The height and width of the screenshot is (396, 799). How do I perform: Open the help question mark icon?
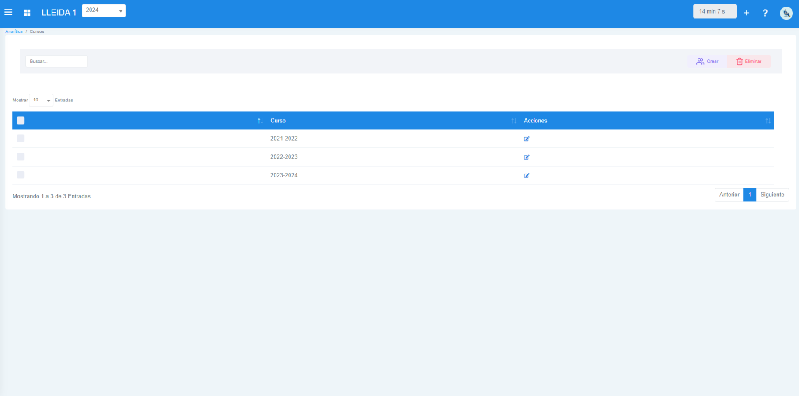click(x=765, y=13)
